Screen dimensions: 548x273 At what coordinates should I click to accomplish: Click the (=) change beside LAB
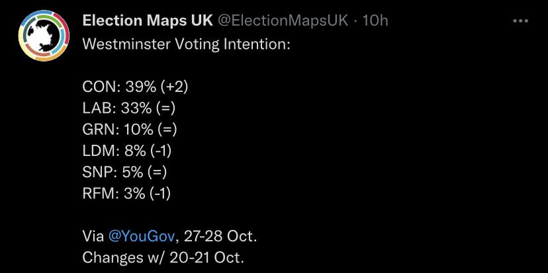coord(165,108)
